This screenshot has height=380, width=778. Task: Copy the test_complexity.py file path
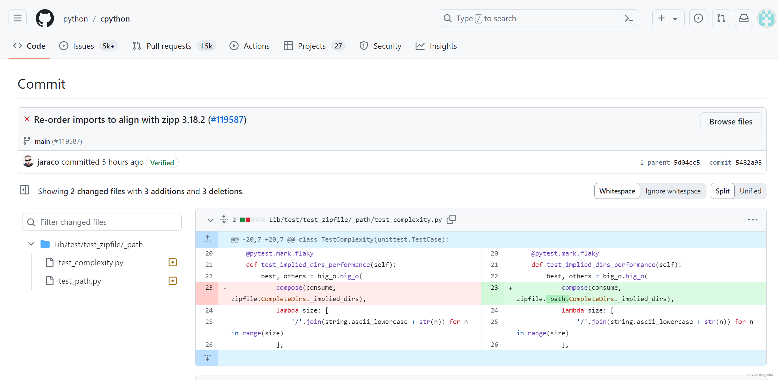click(451, 219)
